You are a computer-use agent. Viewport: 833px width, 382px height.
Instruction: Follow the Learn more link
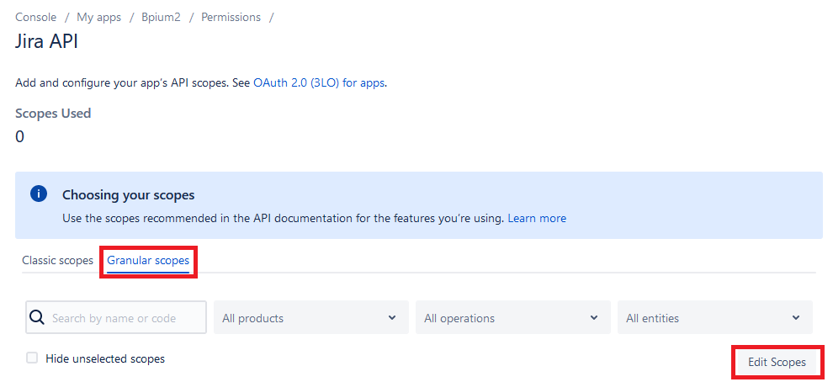coord(537,219)
